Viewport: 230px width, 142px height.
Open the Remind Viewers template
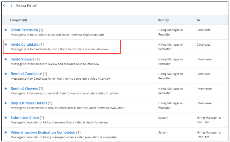[x=24, y=88]
